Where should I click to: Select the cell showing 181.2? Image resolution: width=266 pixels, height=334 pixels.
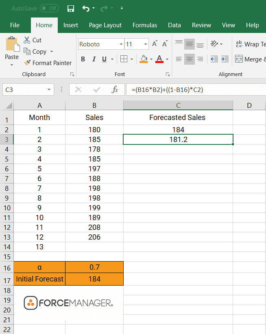[178, 140]
